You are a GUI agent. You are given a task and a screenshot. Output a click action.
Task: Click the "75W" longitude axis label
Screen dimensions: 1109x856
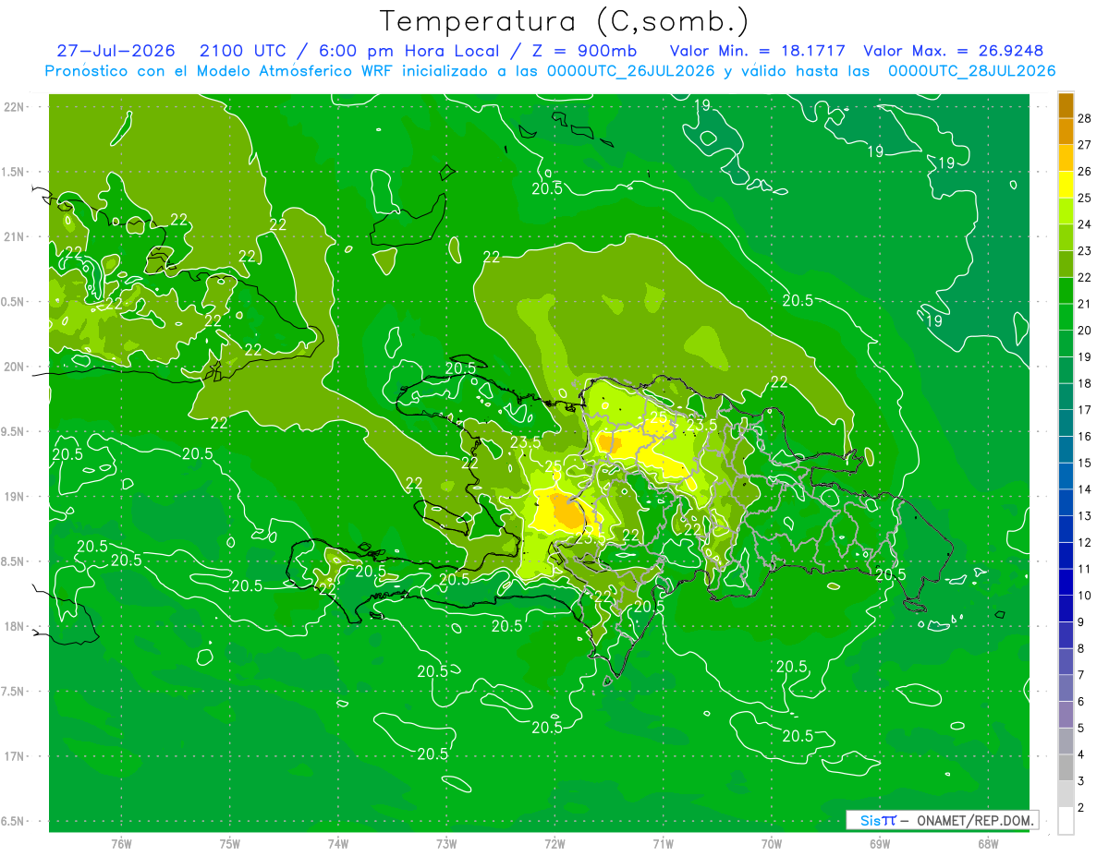click(230, 843)
